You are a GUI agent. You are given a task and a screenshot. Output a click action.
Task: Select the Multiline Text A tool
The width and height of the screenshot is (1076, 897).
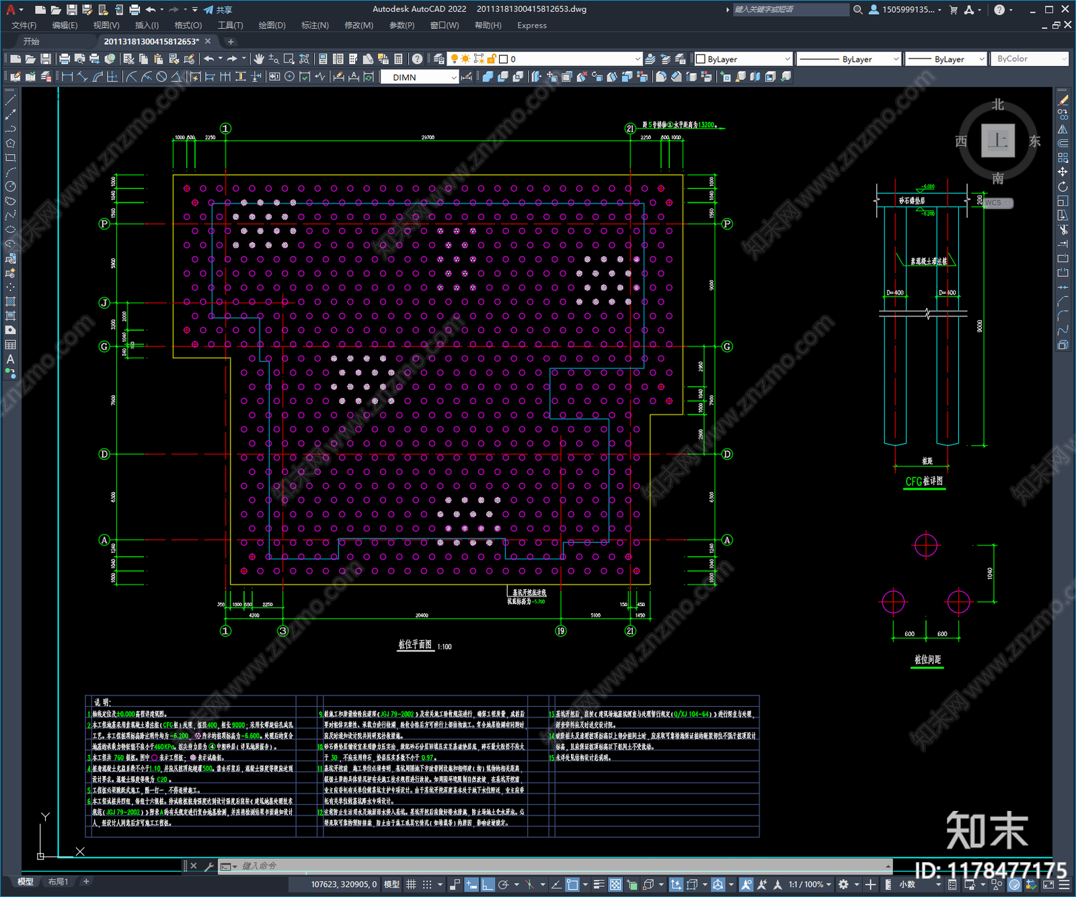click(x=10, y=359)
